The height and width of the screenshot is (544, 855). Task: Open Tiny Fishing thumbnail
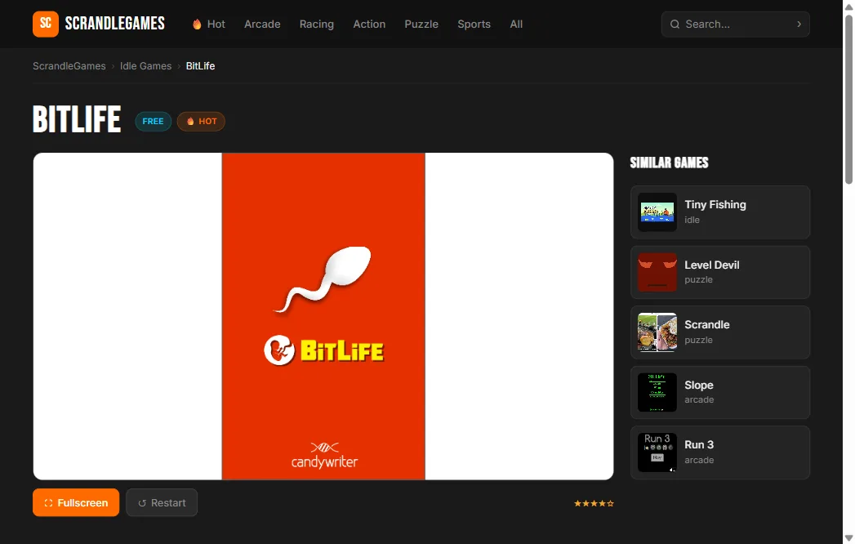[x=657, y=212]
